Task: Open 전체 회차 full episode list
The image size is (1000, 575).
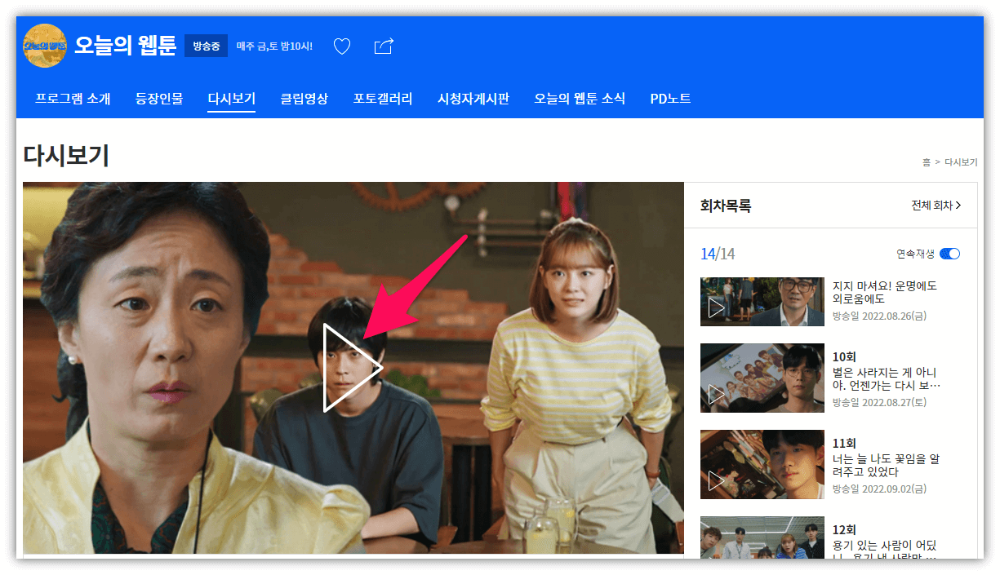Action: pyautogui.click(x=936, y=206)
